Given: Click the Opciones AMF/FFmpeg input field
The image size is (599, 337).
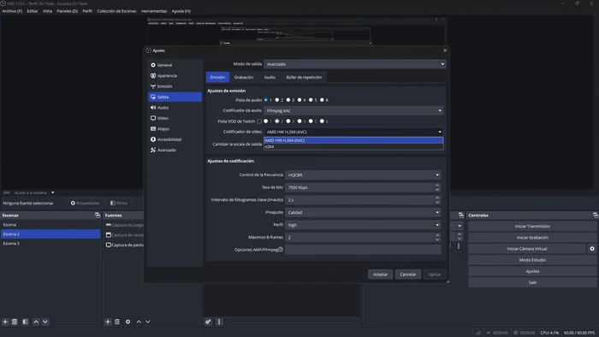Looking at the screenshot, I should coord(363,250).
